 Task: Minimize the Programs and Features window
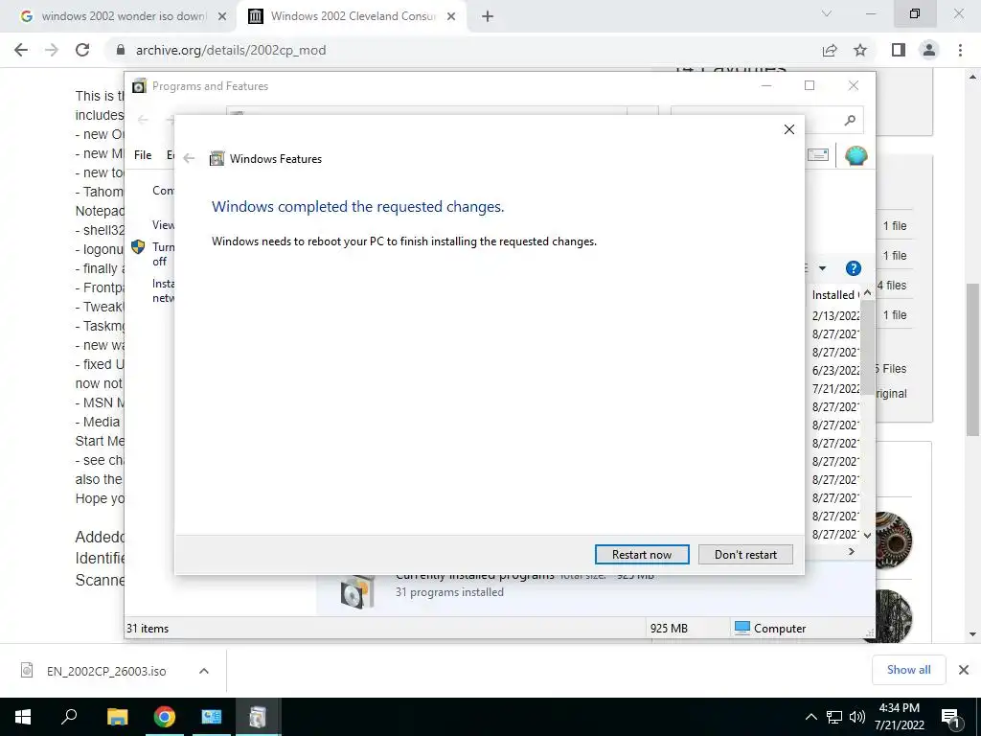coord(766,85)
